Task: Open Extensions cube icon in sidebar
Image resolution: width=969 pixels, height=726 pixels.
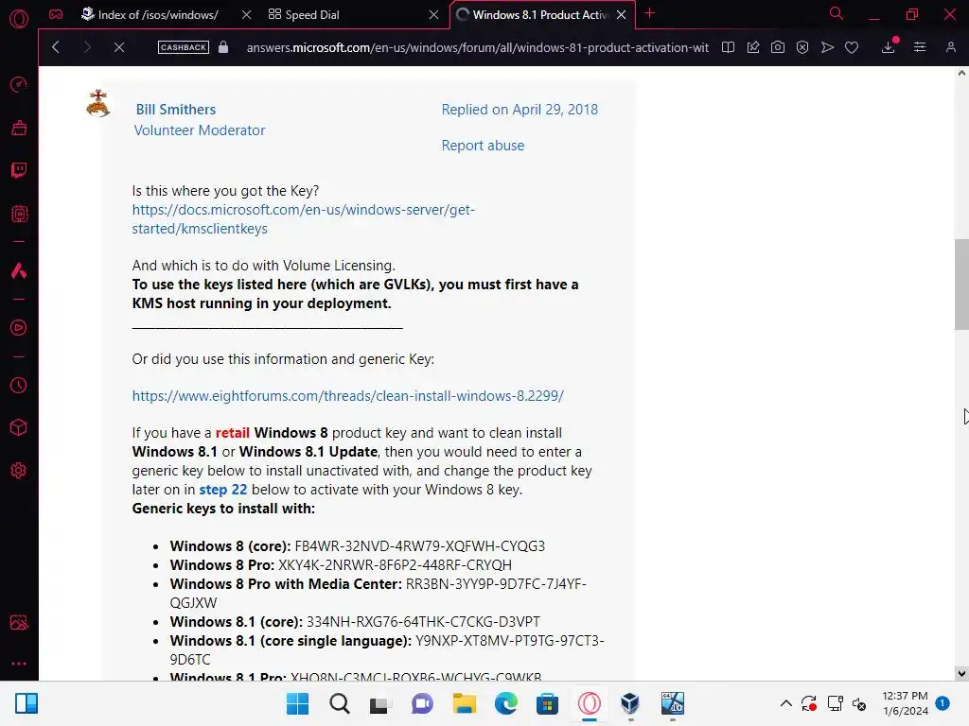Action: coord(19,427)
